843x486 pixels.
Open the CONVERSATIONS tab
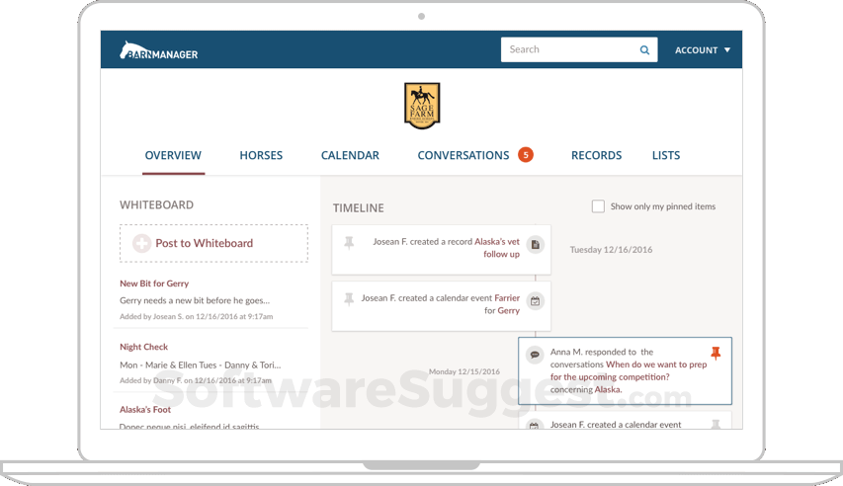point(464,155)
